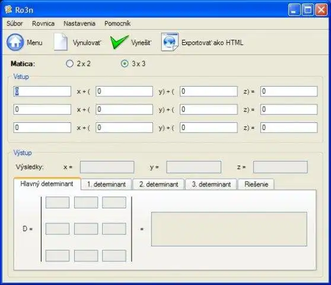This screenshot has width=331, height=285.
Task: Focus the first-row right-hand side field
Action: point(289,91)
